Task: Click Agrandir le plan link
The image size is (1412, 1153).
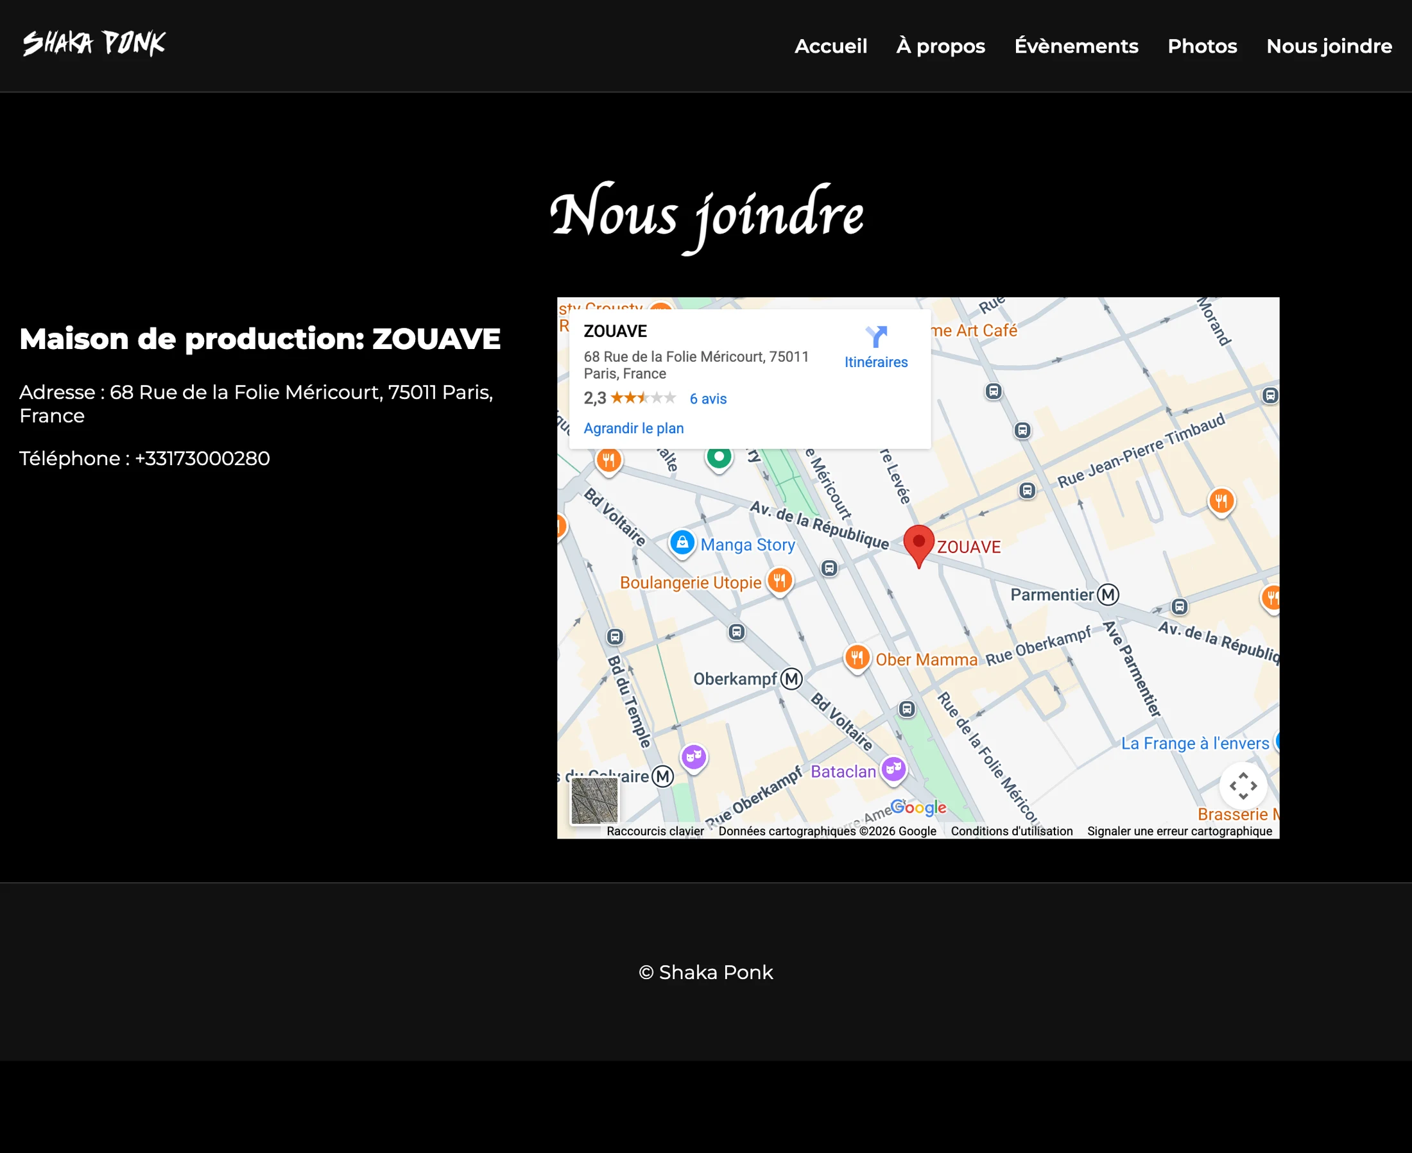Action: tap(633, 429)
